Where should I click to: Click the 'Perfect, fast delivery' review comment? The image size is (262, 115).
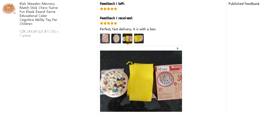(x=128, y=29)
